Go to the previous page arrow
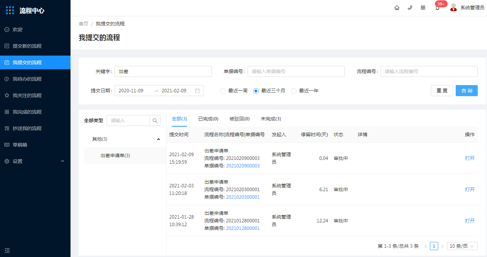This screenshot has height=257, width=487. (426, 246)
